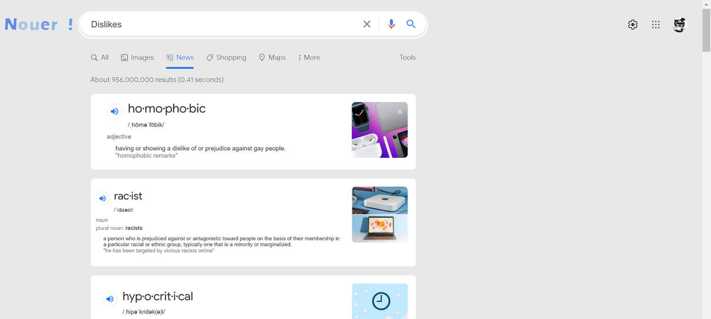Viewport: 711px width, 319px height.
Task: Click the voice search microphone icon
Action: [391, 24]
